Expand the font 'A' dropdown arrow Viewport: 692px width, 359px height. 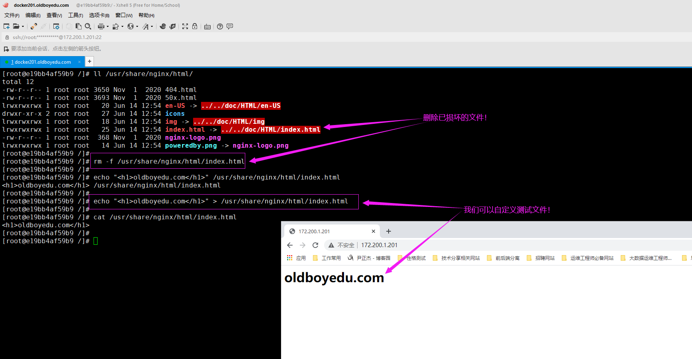tap(152, 27)
